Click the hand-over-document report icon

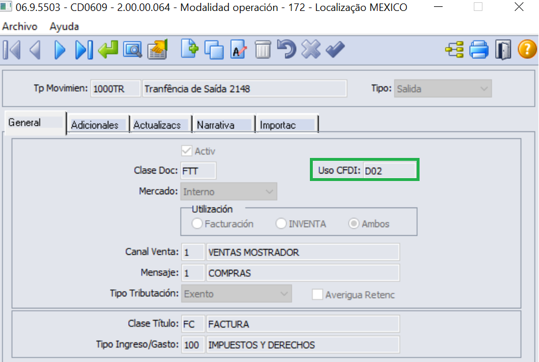[158, 50]
